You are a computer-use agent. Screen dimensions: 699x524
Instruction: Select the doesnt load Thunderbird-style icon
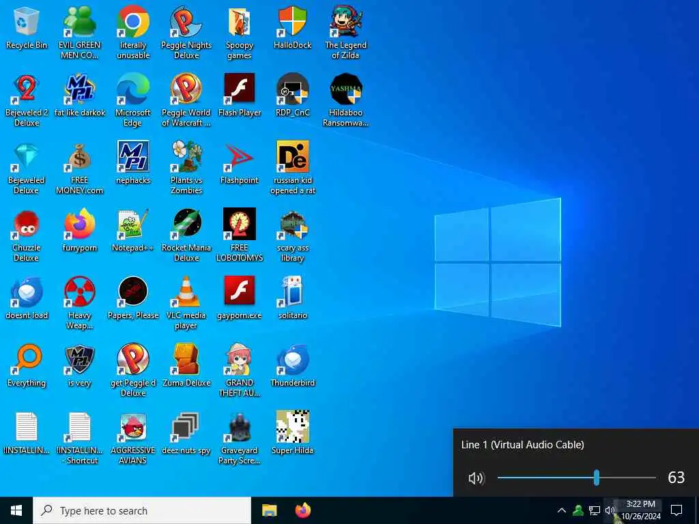27,292
